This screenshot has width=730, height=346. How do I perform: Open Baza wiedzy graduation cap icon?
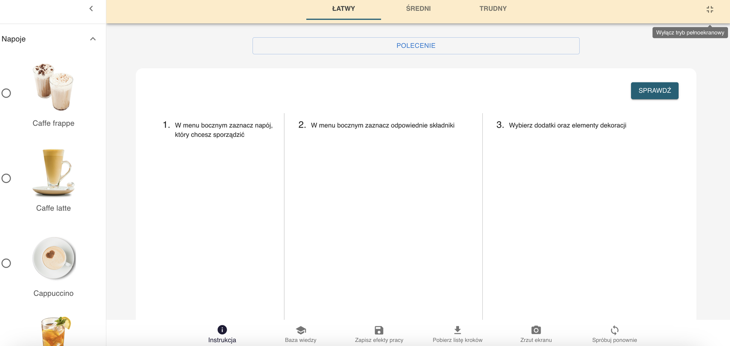(x=301, y=330)
